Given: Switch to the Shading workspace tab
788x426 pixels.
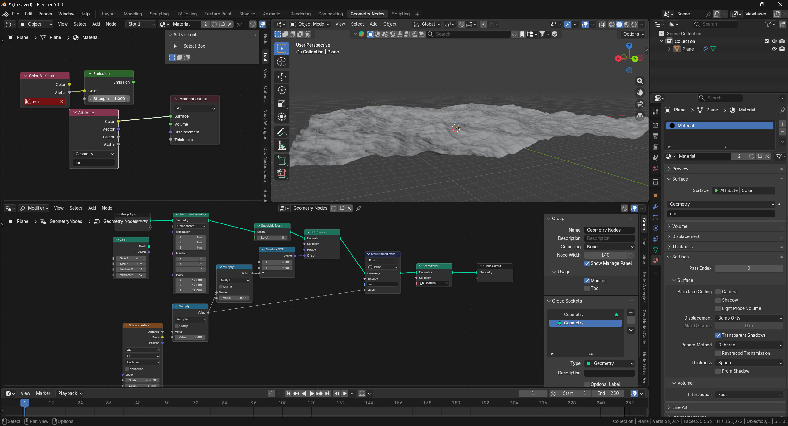Looking at the screenshot, I should click(247, 14).
